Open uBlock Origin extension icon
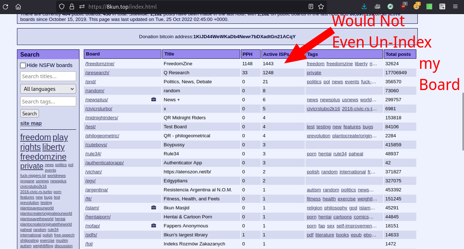464x249 pixels. point(403,6)
